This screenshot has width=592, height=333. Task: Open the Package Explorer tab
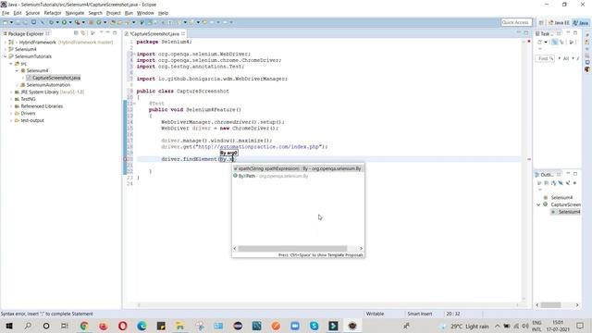26,33
